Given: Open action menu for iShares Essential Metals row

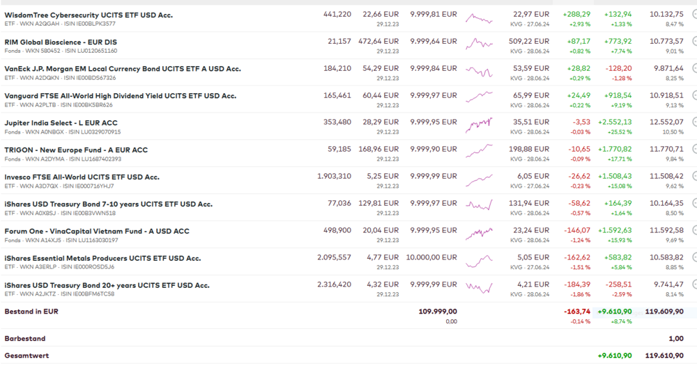Looking at the screenshot, I should [694, 257].
